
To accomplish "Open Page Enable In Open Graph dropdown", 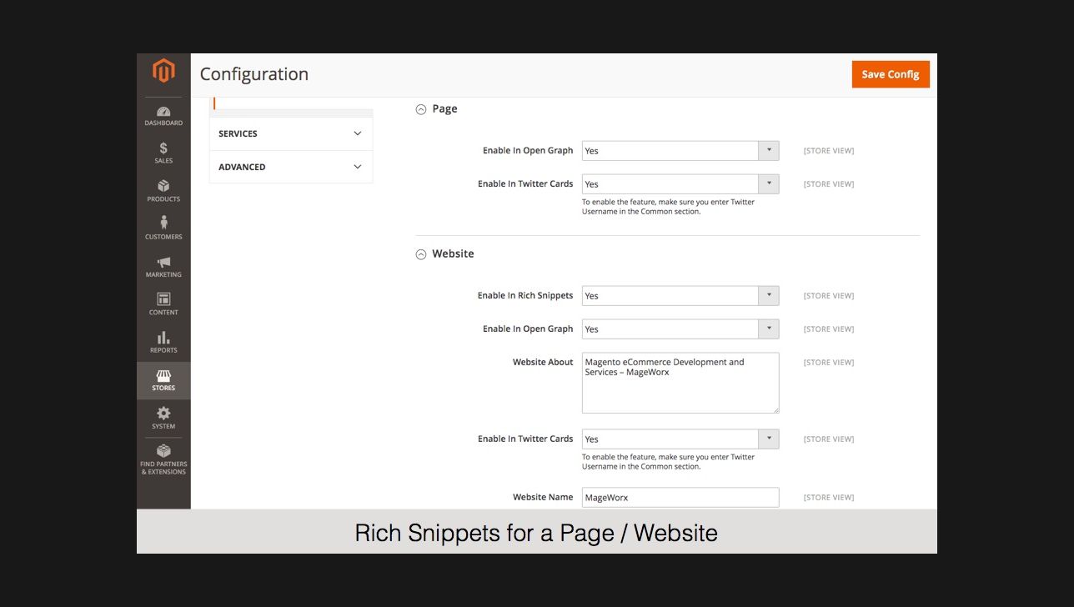I will click(x=680, y=151).
